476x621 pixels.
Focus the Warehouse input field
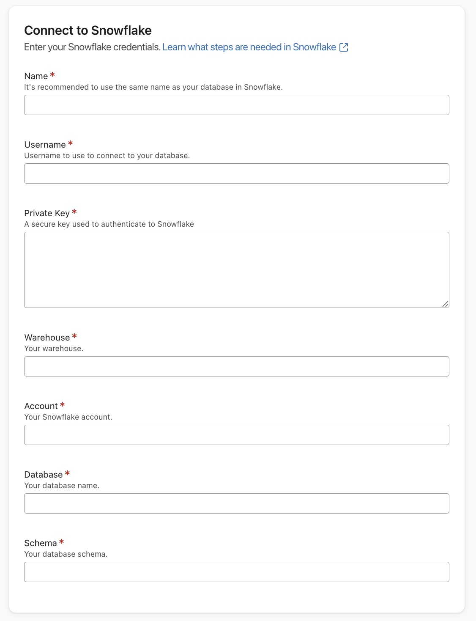click(236, 366)
